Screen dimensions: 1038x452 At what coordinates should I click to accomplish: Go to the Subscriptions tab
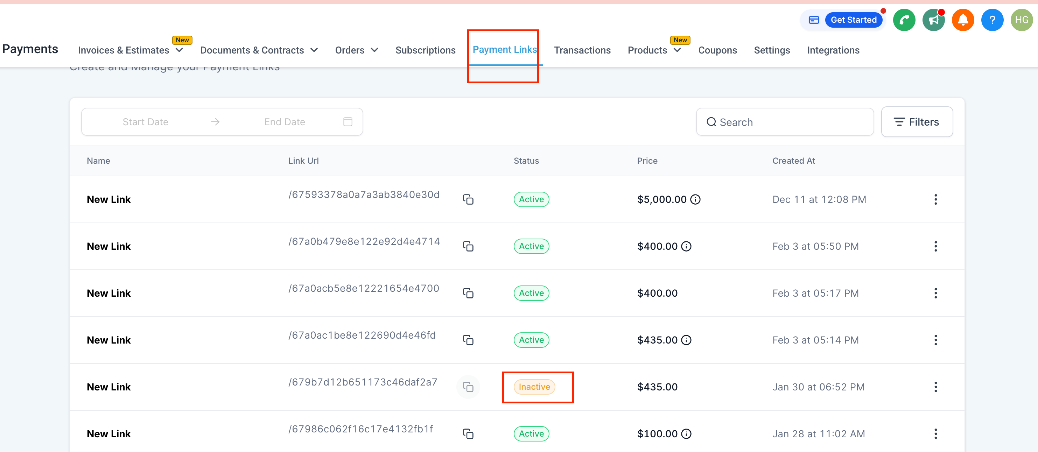click(x=425, y=50)
